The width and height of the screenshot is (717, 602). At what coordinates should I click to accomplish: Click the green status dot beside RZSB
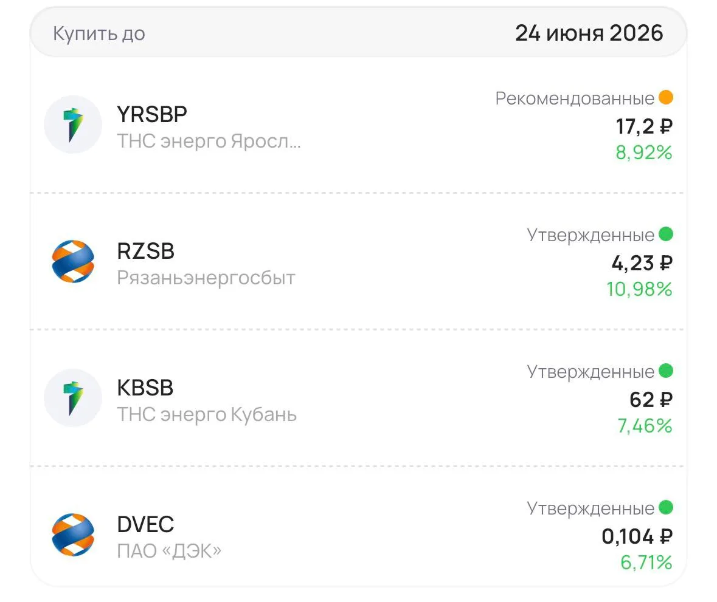pyautogui.click(x=666, y=234)
